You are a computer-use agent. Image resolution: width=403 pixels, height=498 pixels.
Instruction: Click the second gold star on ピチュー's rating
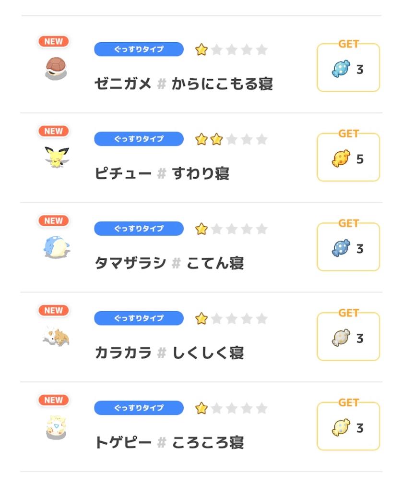click(216, 140)
